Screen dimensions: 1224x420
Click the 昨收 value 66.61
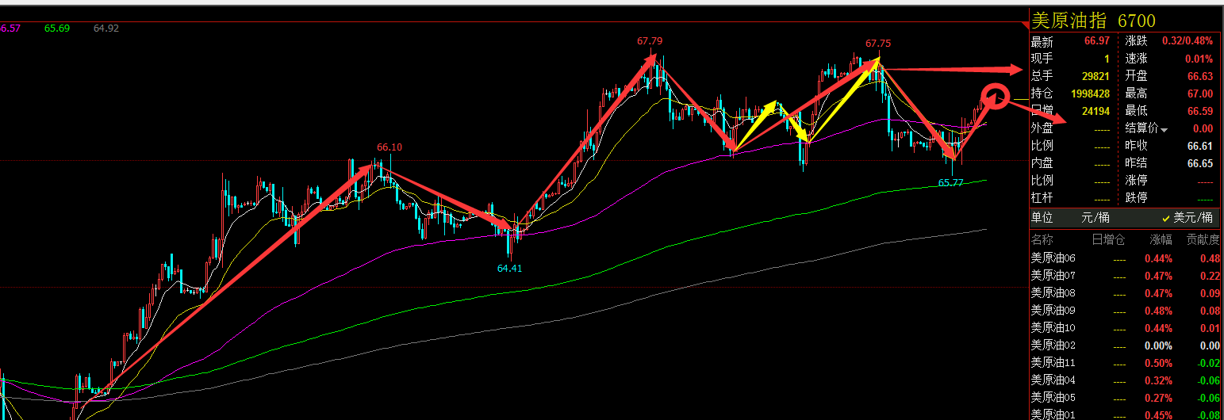[1200, 146]
